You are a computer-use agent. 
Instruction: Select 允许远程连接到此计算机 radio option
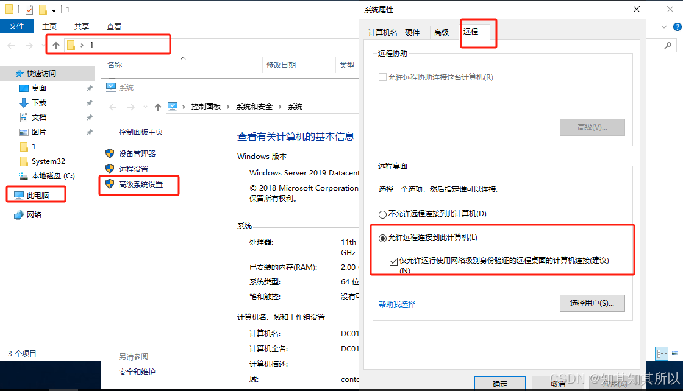click(x=382, y=238)
